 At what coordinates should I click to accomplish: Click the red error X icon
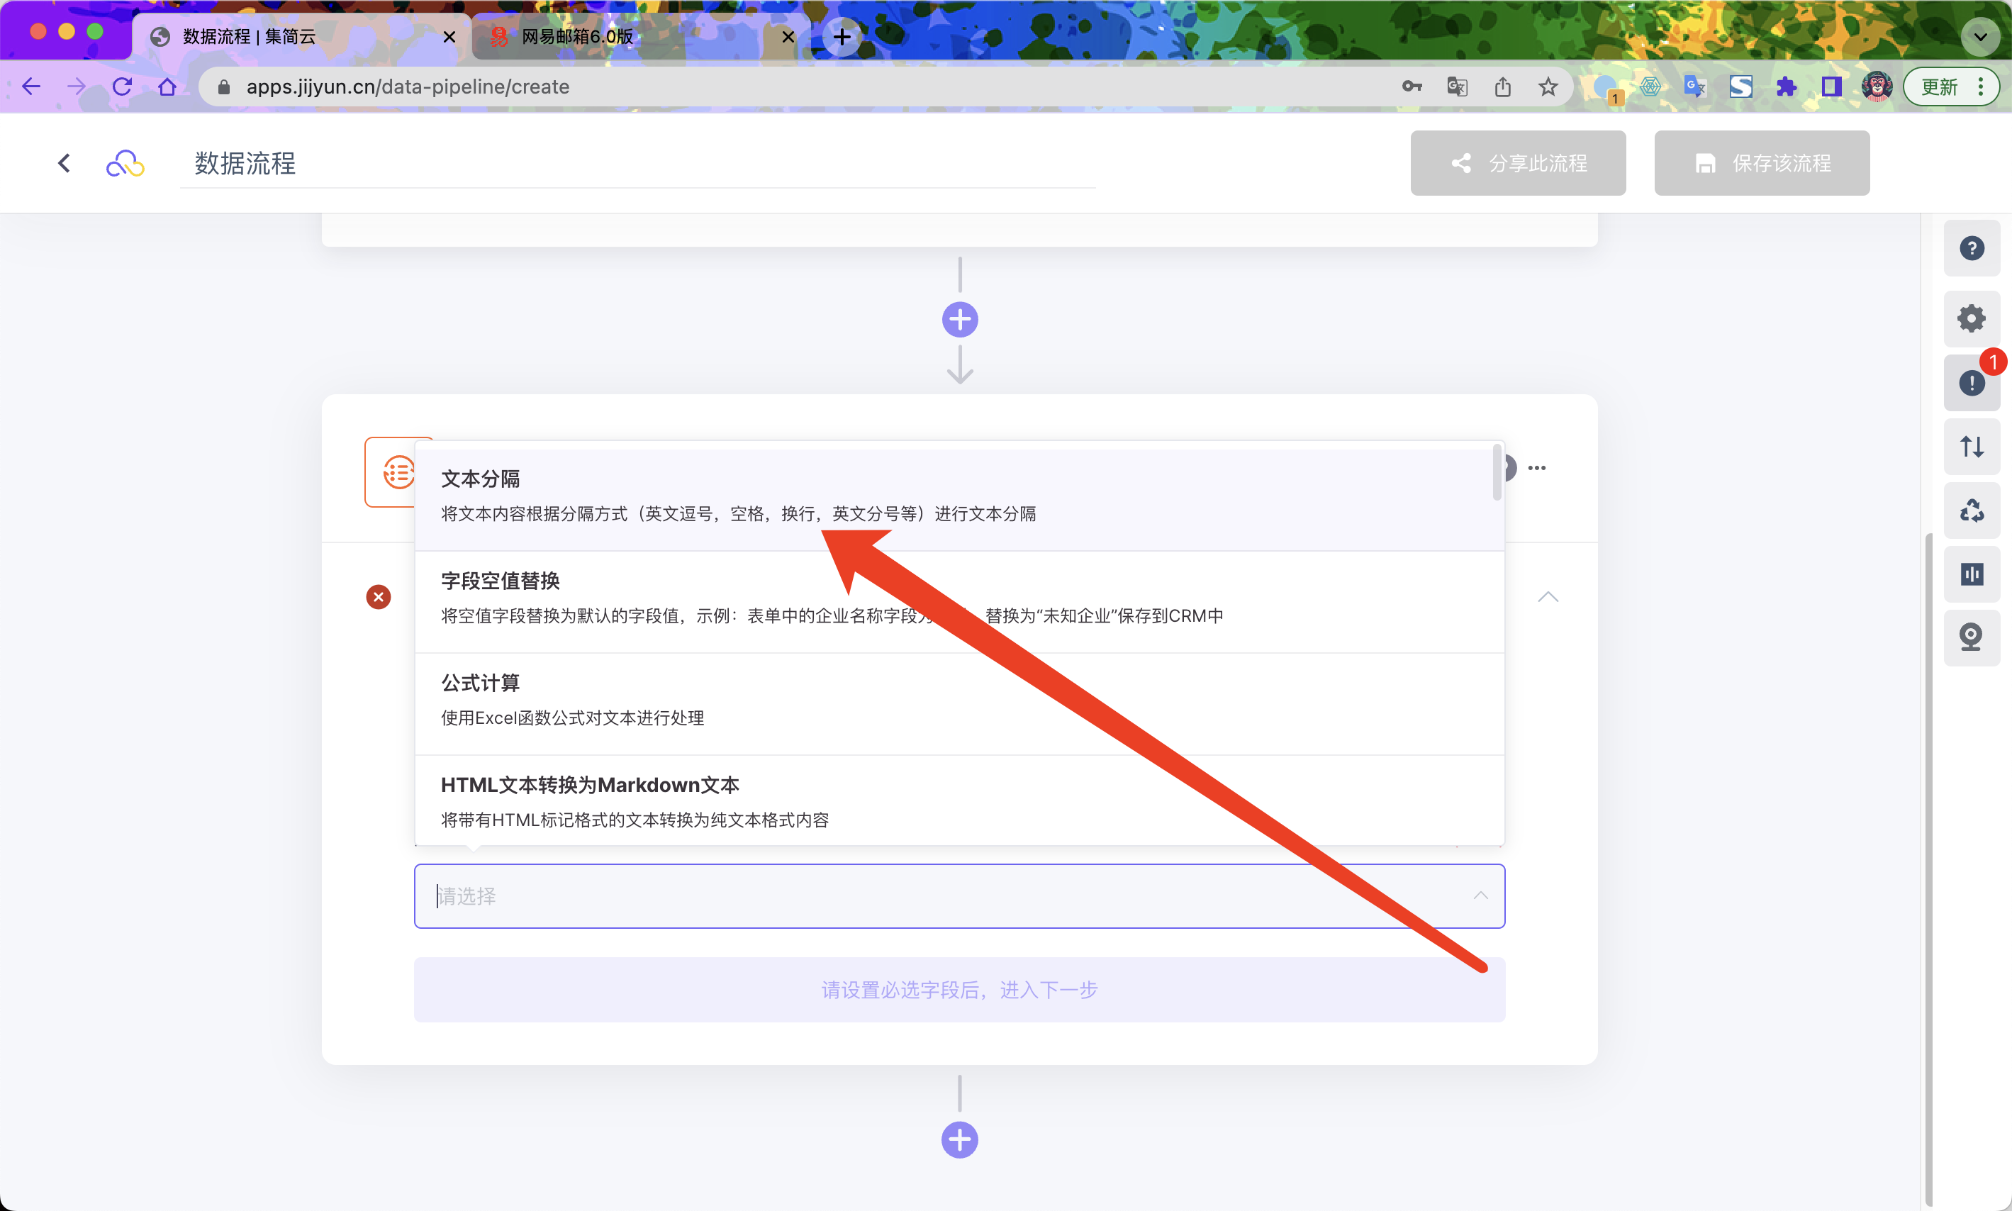point(378,596)
